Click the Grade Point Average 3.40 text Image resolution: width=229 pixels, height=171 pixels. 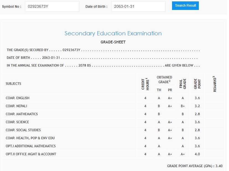tap(195, 166)
